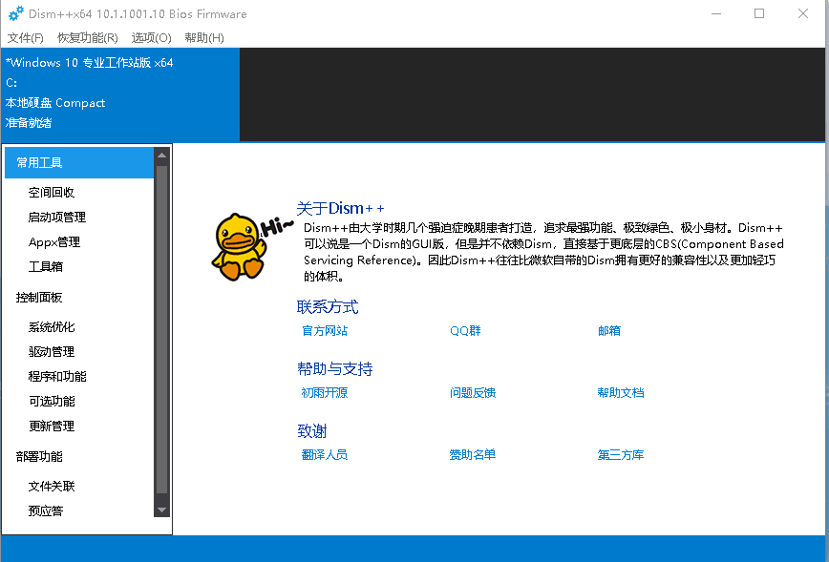This screenshot has height=562, width=829.
Task: Select 部署功能 category header
Action: 39,456
